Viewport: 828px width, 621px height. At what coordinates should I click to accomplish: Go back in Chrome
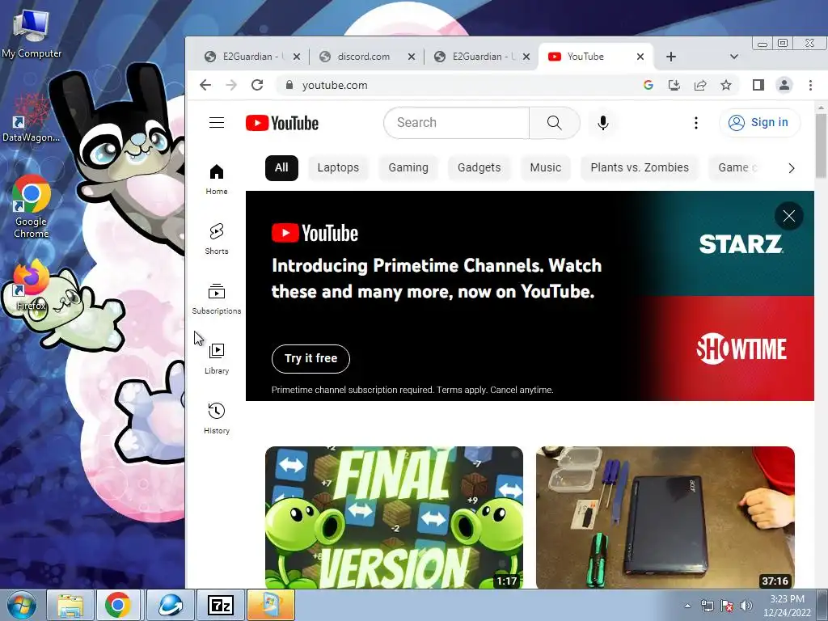coord(205,85)
